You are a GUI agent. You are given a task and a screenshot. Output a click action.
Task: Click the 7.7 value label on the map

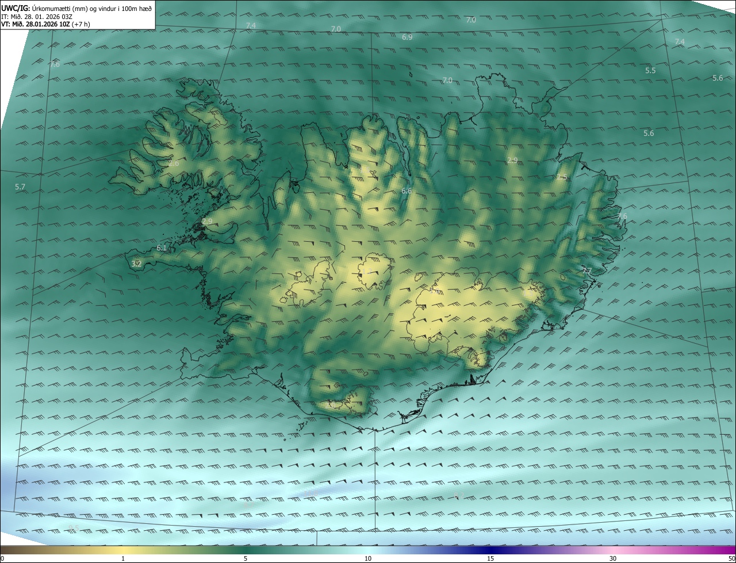[x=586, y=271]
